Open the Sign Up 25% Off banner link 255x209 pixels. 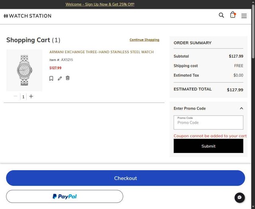tap(100, 4)
